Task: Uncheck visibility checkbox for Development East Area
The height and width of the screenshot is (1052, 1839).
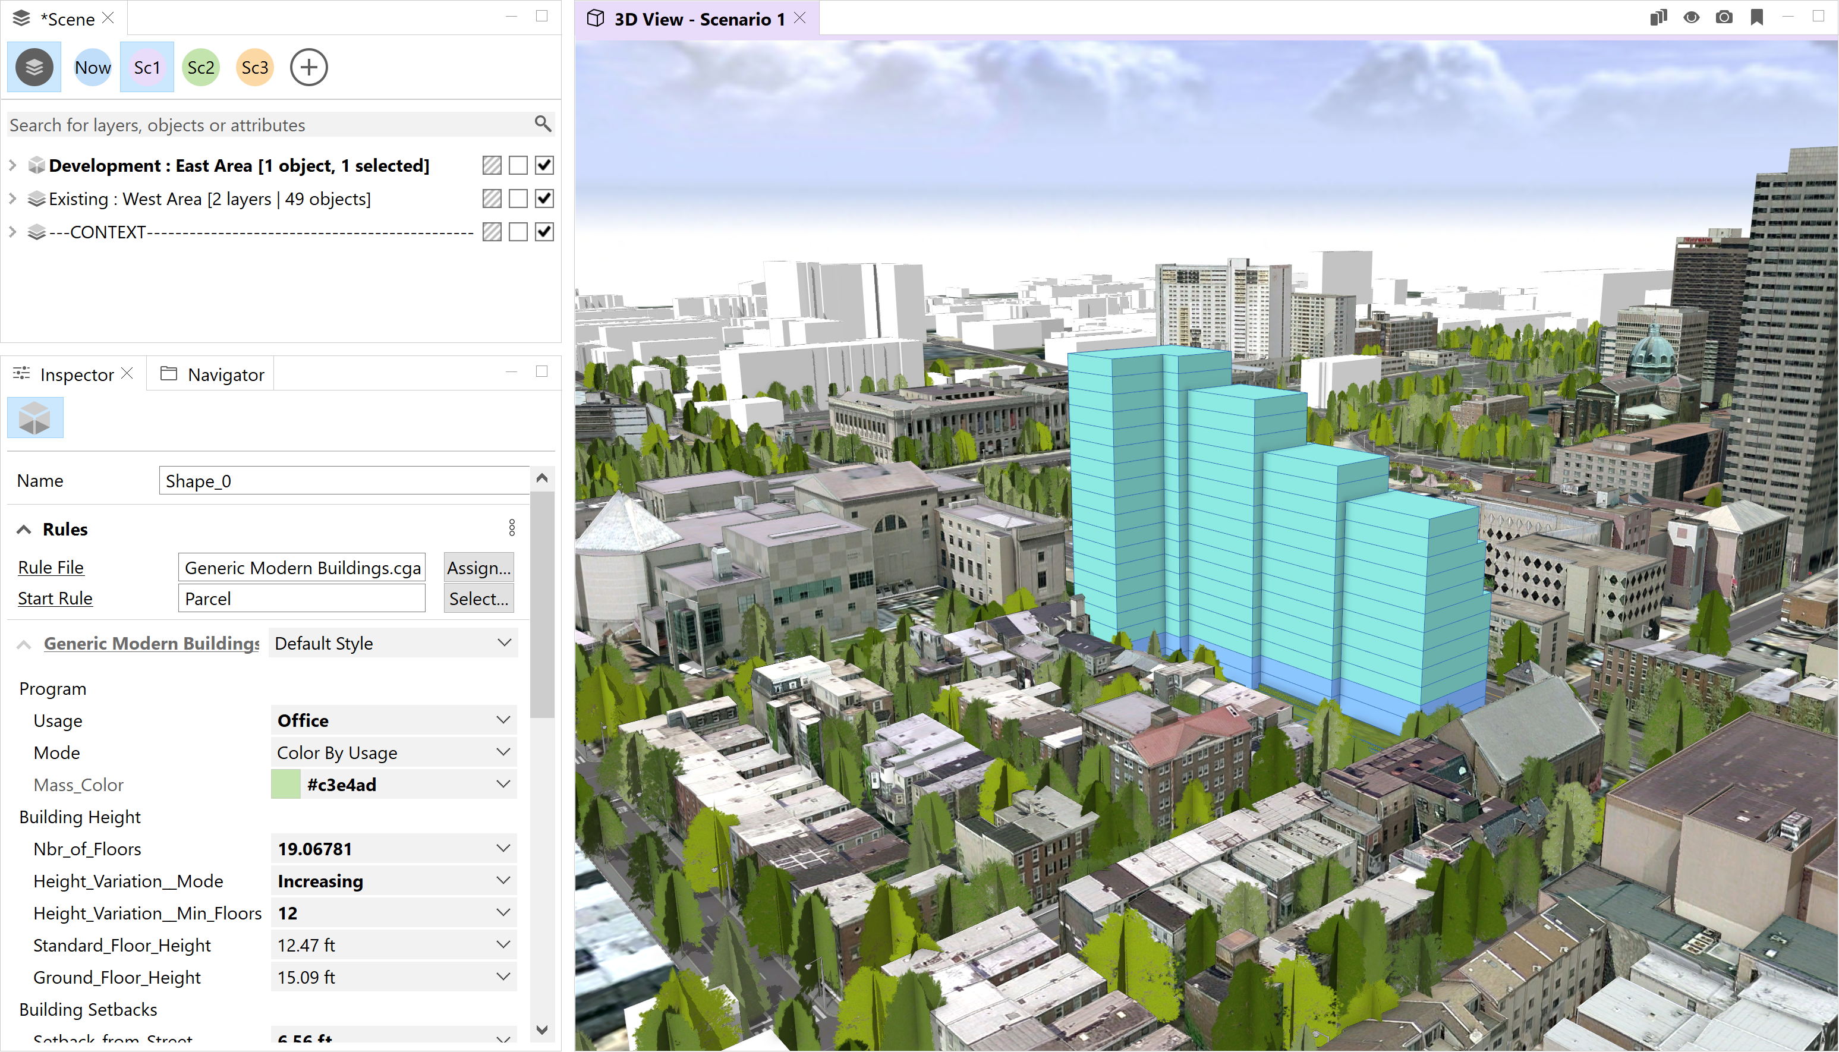Action: [x=544, y=165]
